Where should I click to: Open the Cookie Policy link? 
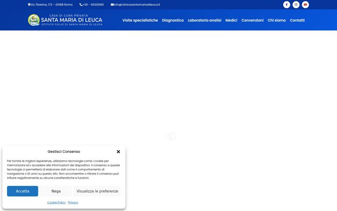click(x=56, y=203)
